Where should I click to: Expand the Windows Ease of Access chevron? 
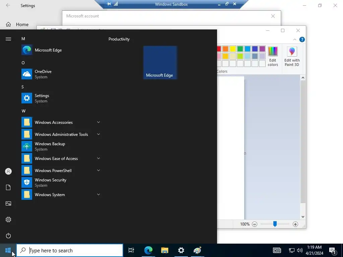[98, 158]
